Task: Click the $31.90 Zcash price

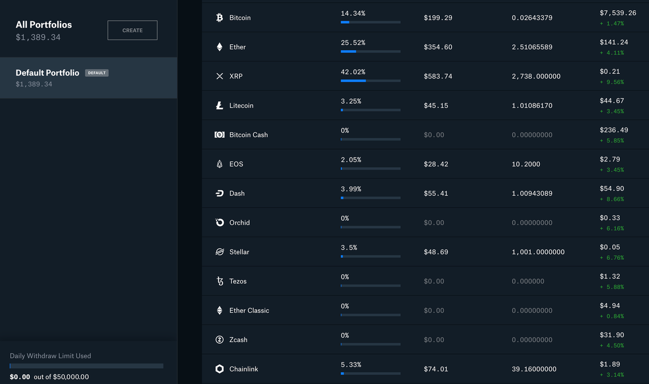Action: coord(612,335)
